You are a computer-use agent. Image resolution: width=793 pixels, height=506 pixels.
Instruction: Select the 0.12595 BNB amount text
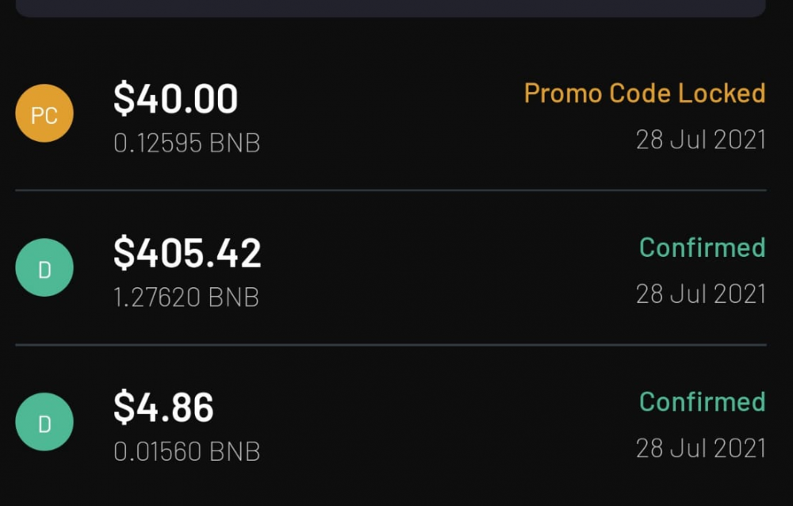click(187, 144)
